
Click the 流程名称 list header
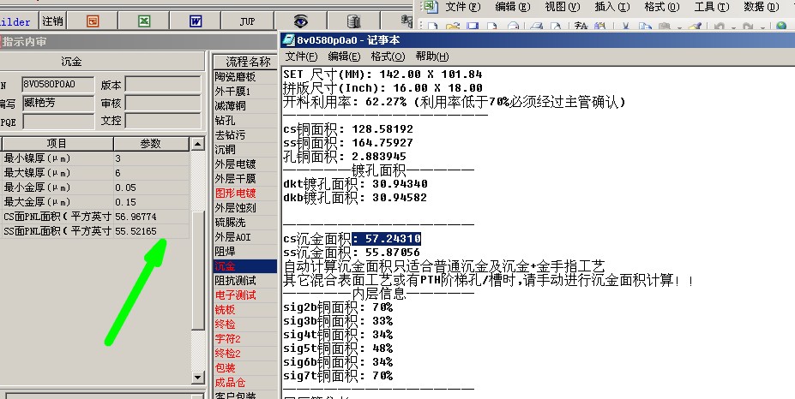(245, 62)
